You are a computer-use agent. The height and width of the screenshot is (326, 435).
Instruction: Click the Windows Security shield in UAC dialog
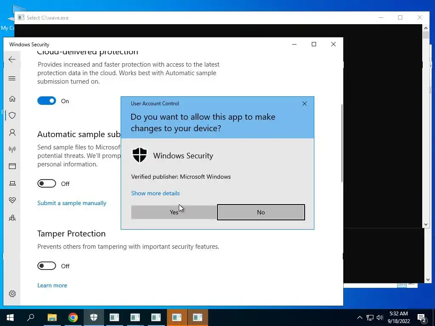[x=139, y=155]
